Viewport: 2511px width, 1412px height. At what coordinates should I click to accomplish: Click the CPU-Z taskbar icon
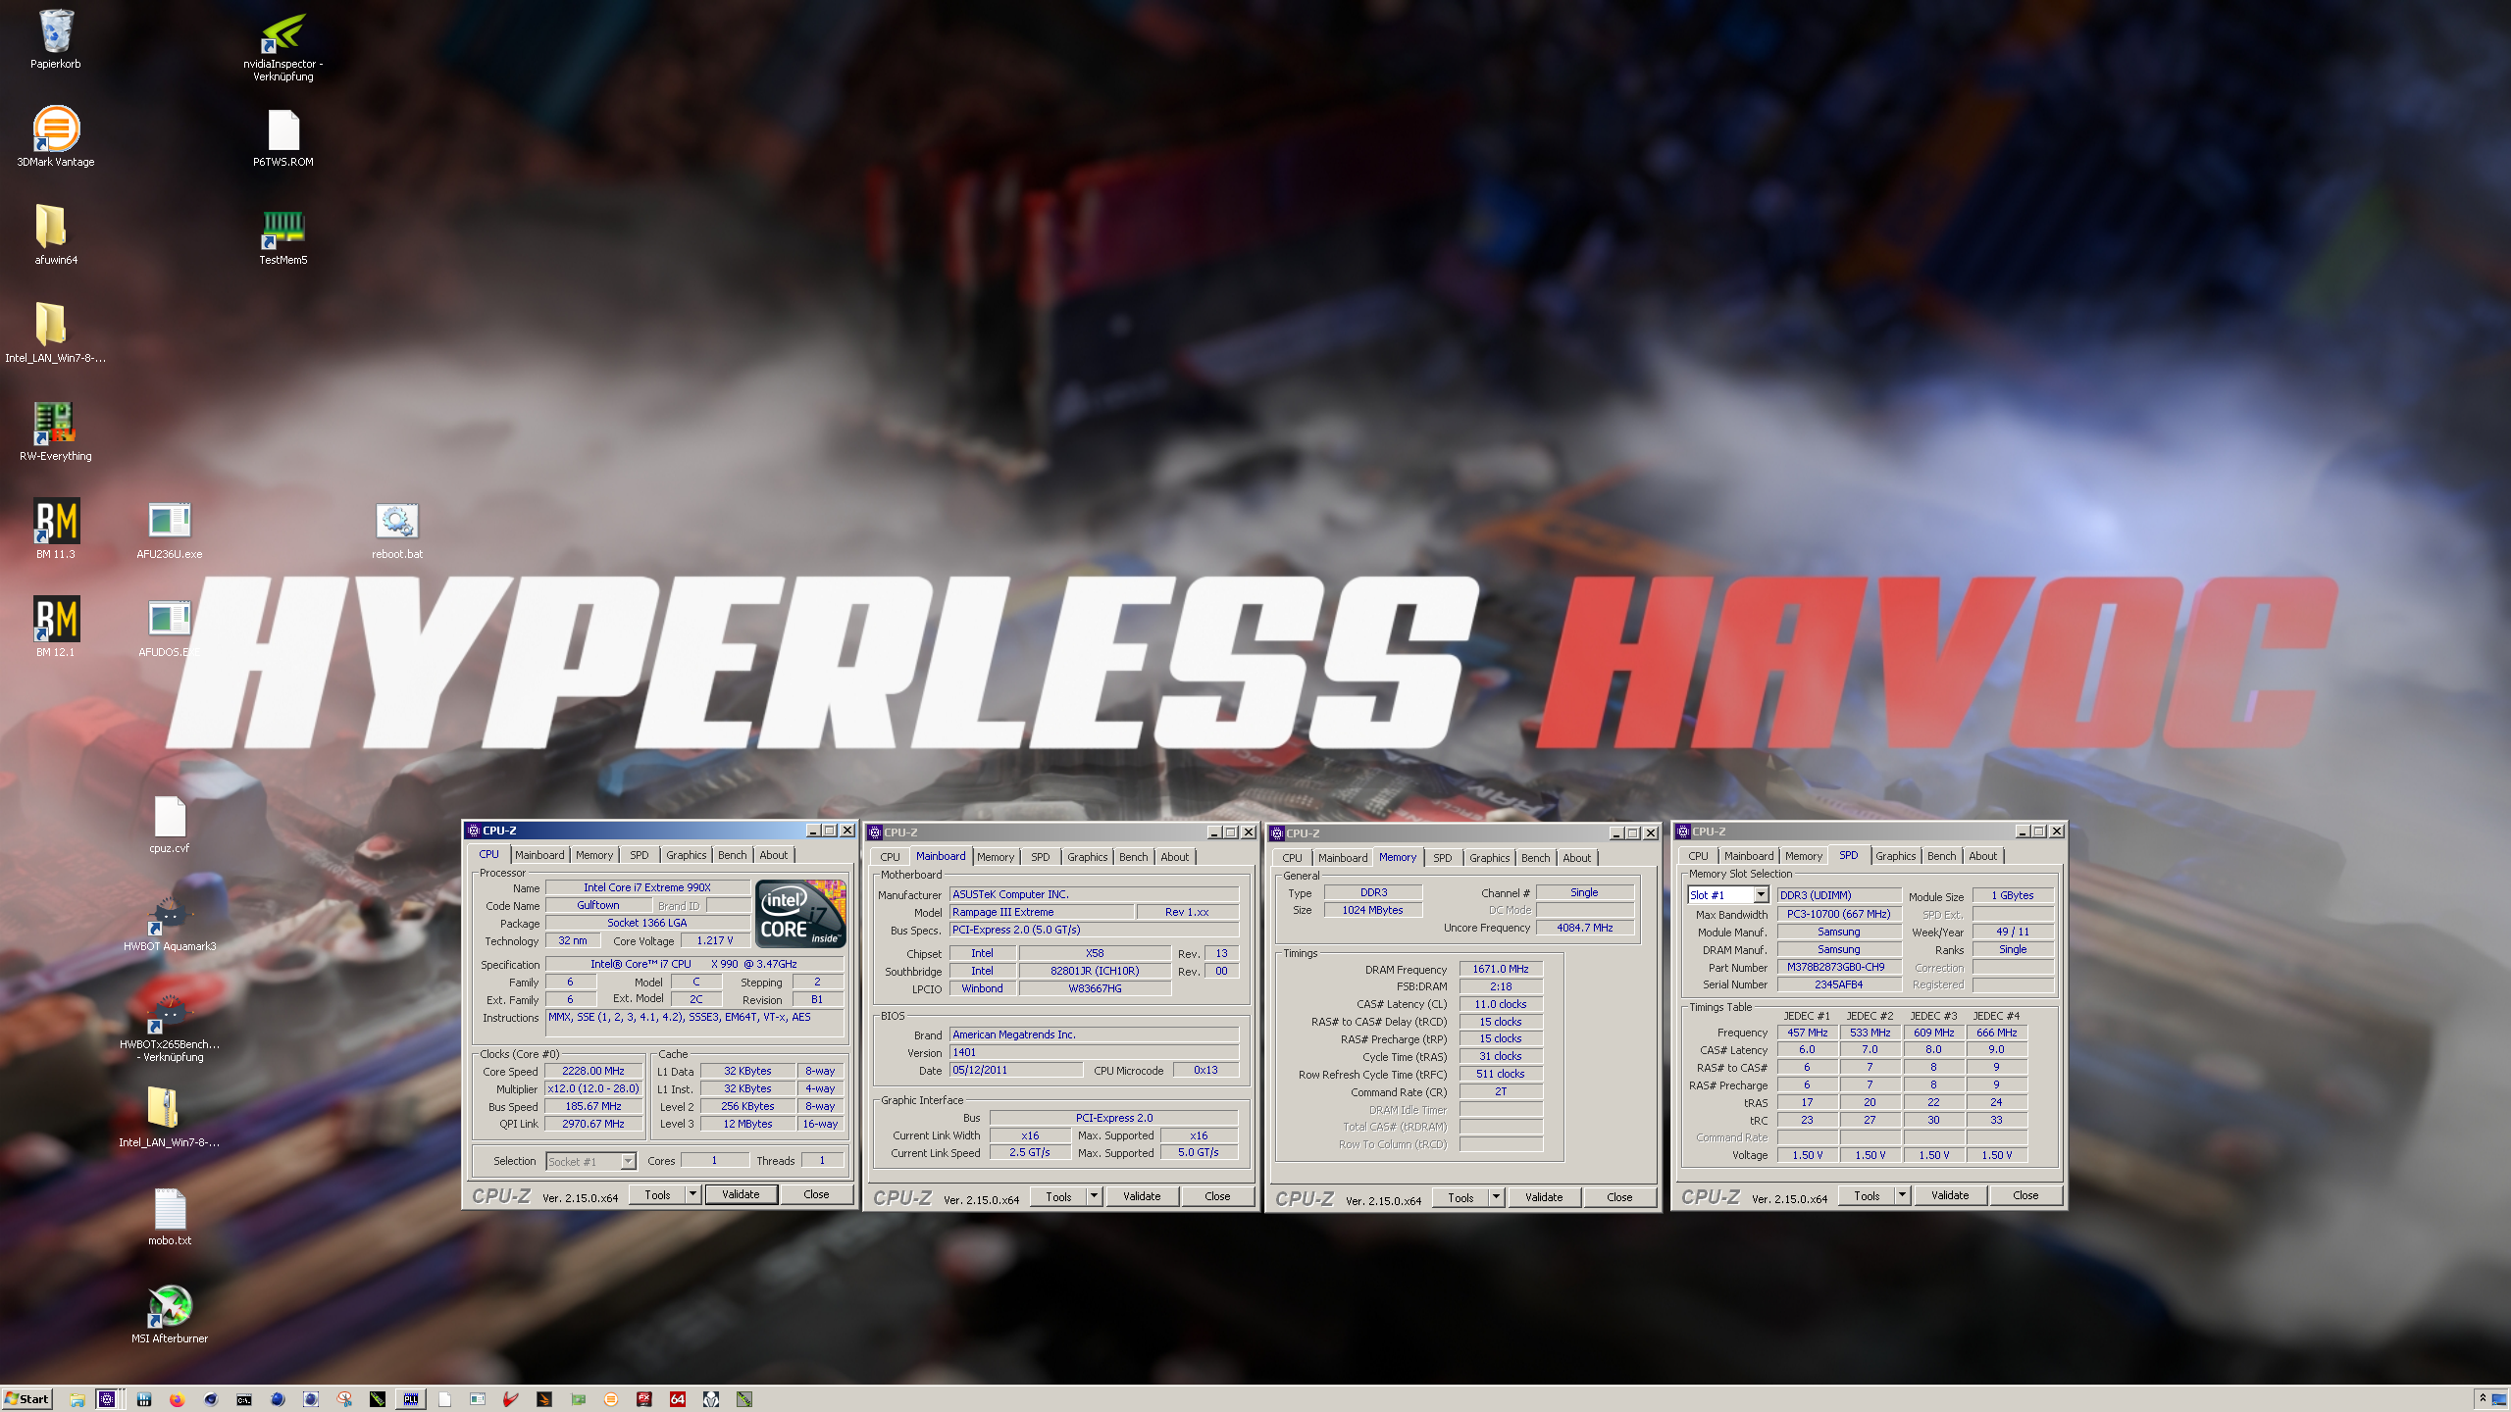(107, 1399)
